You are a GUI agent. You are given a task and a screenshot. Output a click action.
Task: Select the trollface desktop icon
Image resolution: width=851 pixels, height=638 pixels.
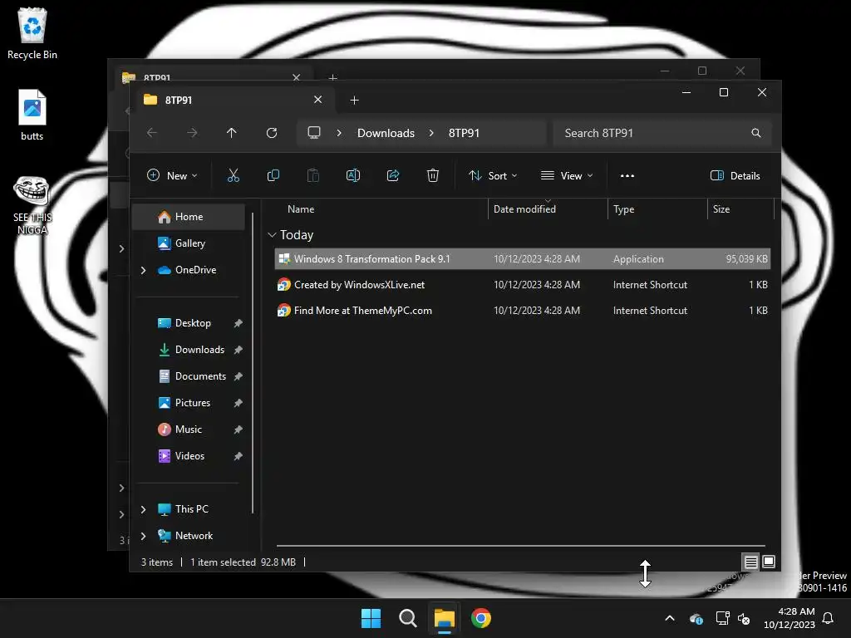pos(32,205)
